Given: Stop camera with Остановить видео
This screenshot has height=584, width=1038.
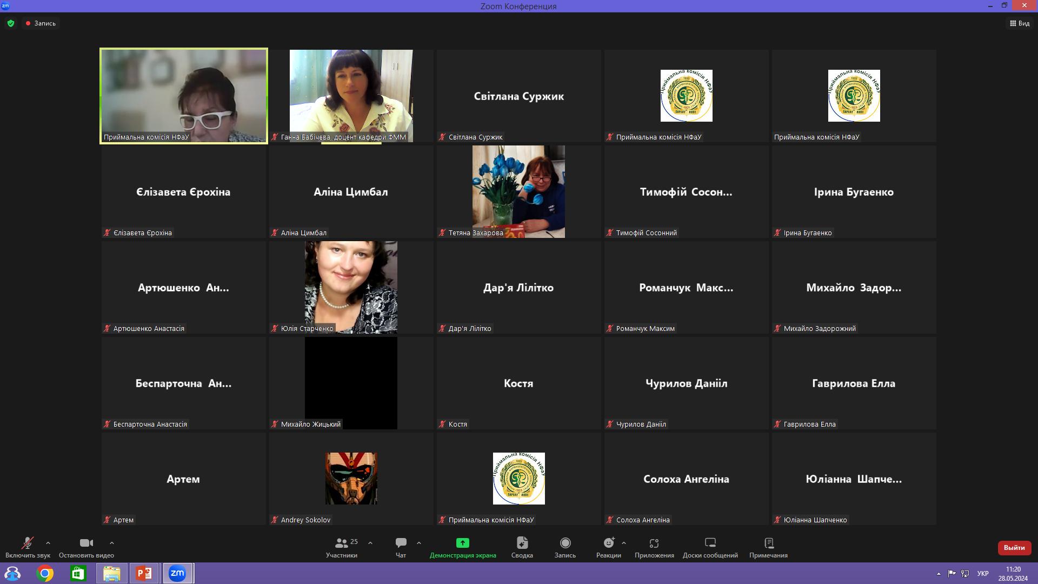Looking at the screenshot, I should pos(86,547).
